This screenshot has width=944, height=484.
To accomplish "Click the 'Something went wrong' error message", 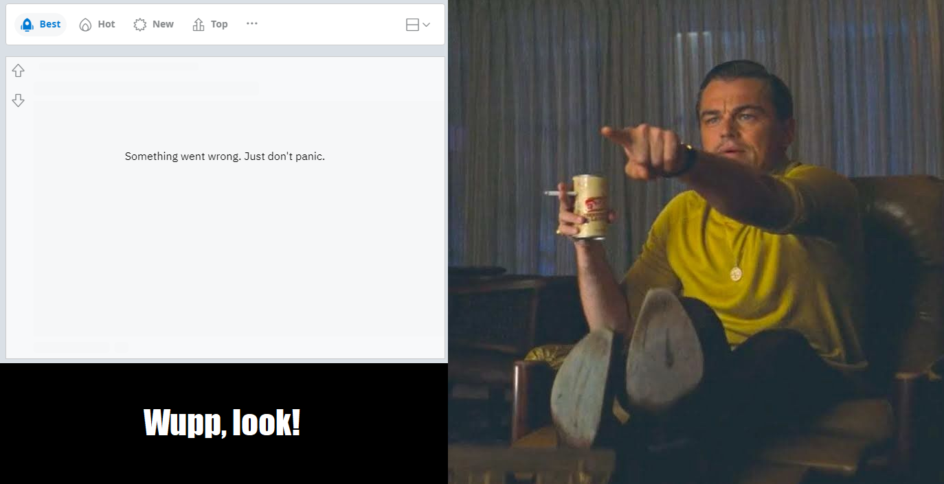I will pyautogui.click(x=225, y=157).
